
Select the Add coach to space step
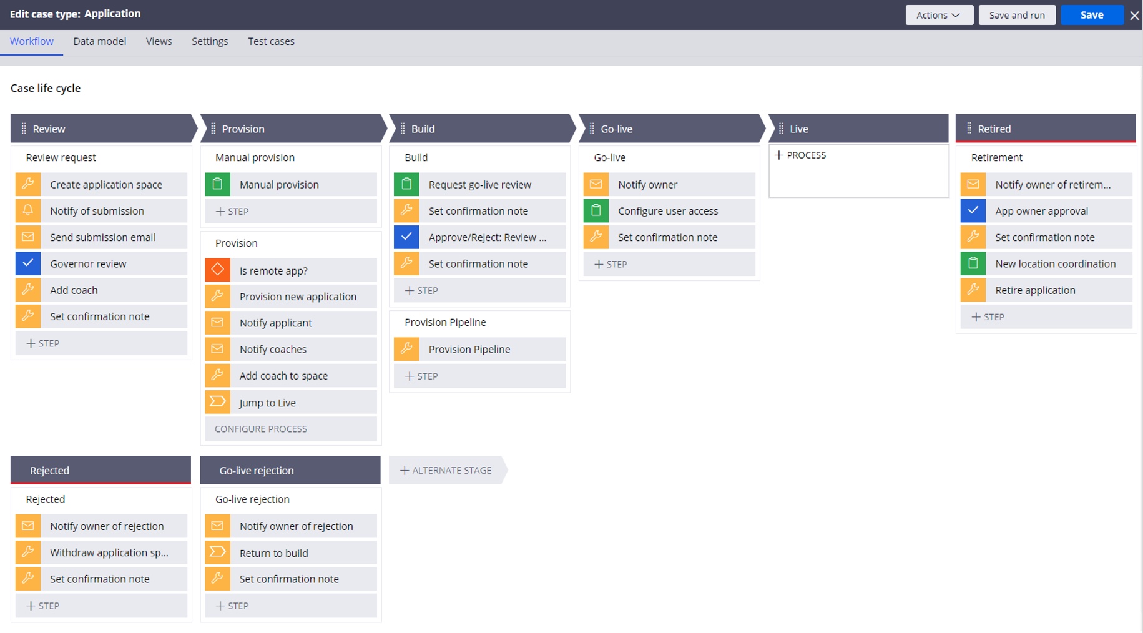point(291,376)
